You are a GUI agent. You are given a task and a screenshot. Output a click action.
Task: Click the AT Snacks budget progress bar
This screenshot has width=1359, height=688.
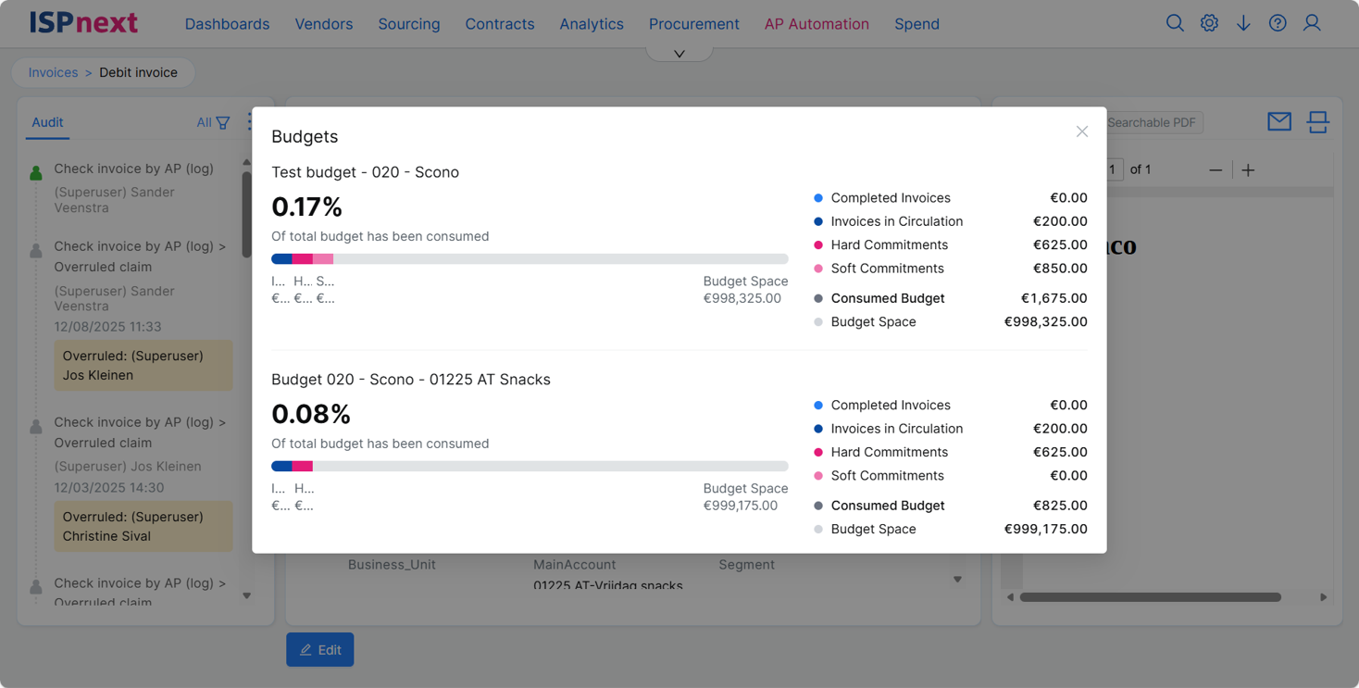point(530,467)
